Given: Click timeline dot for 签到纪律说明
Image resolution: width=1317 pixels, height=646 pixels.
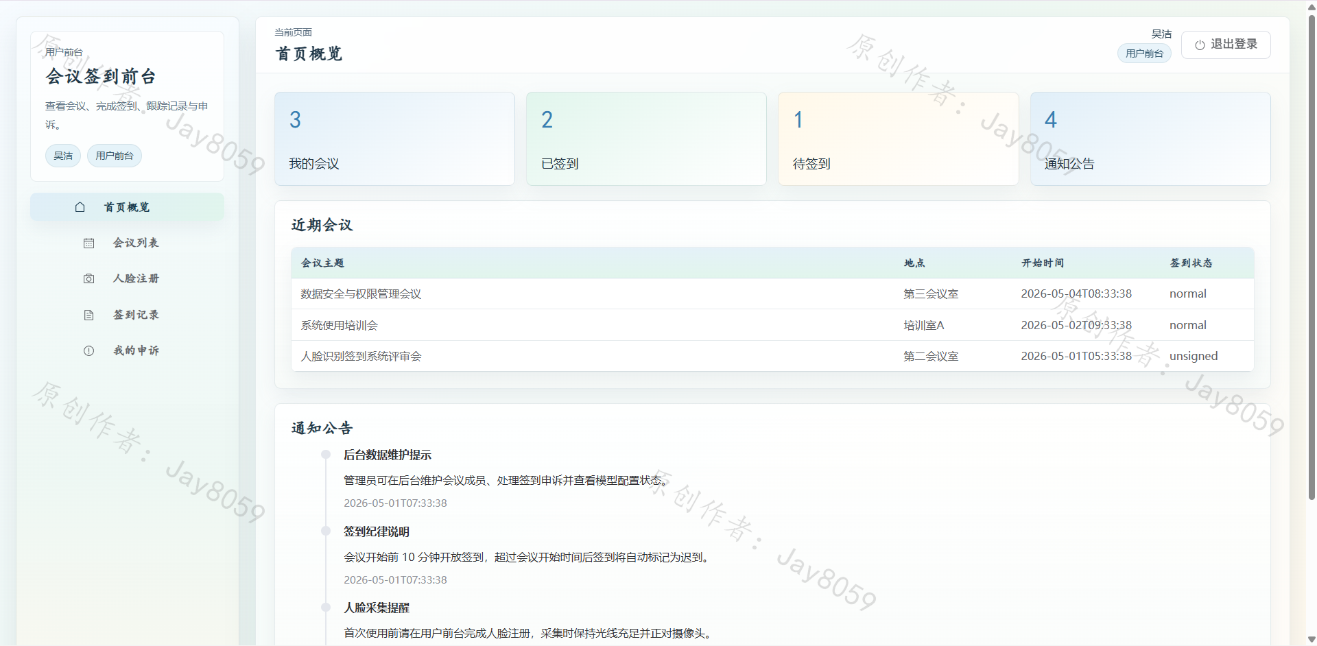Looking at the screenshot, I should tap(326, 531).
